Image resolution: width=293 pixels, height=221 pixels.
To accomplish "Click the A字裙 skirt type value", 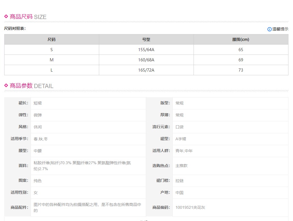I will point(181,139).
